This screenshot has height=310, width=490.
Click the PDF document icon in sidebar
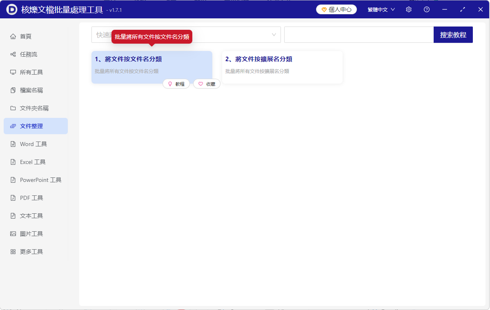[x=13, y=198]
